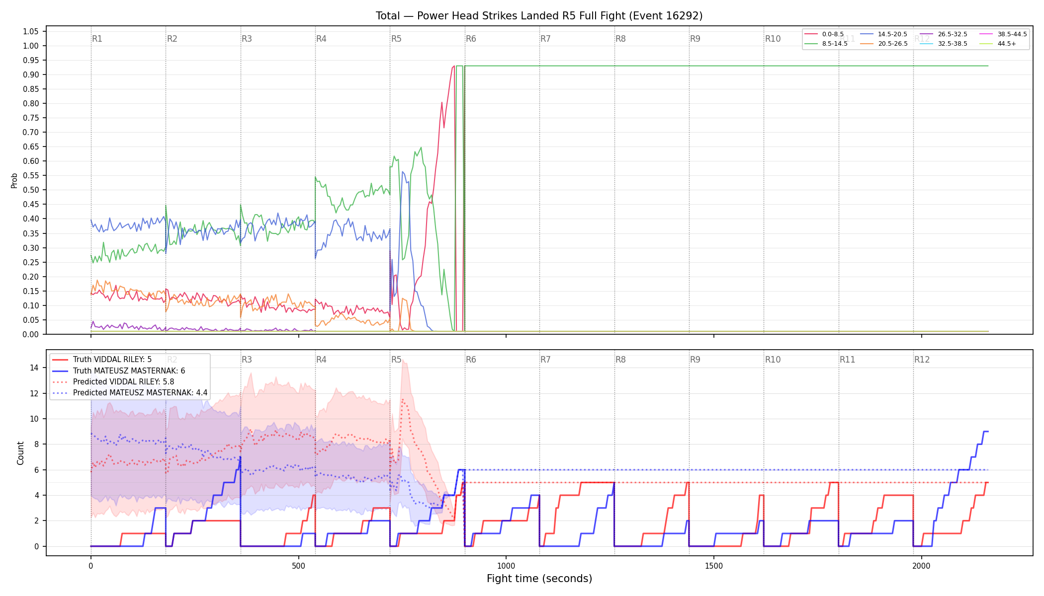Select the 14.5-20.5 legend entry
This screenshot has width=1044, height=596.
885,34
